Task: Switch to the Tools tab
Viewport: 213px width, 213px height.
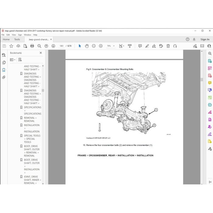Action: pos(17,39)
